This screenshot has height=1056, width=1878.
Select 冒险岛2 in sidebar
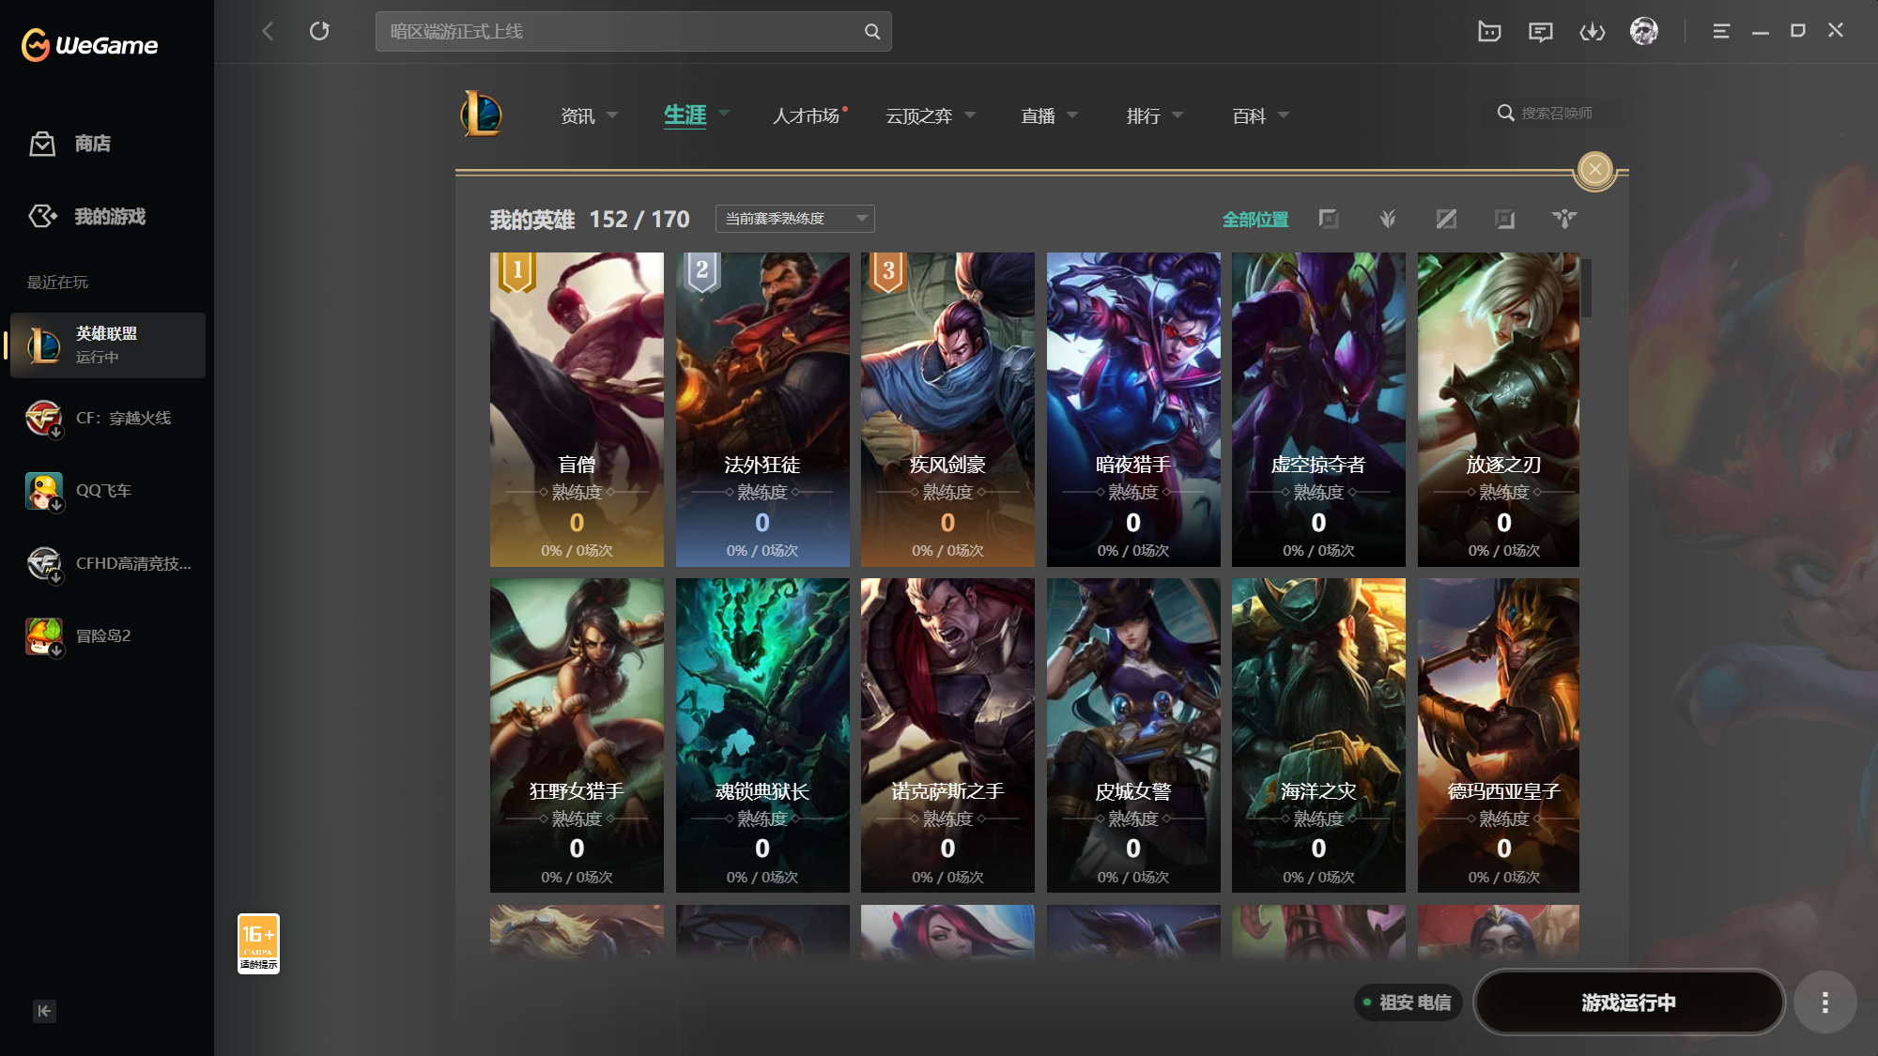[x=108, y=635]
